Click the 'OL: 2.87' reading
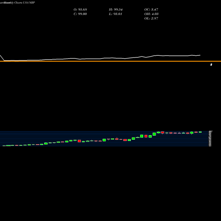The width and height of the screenshot is (221, 221). [151, 18]
